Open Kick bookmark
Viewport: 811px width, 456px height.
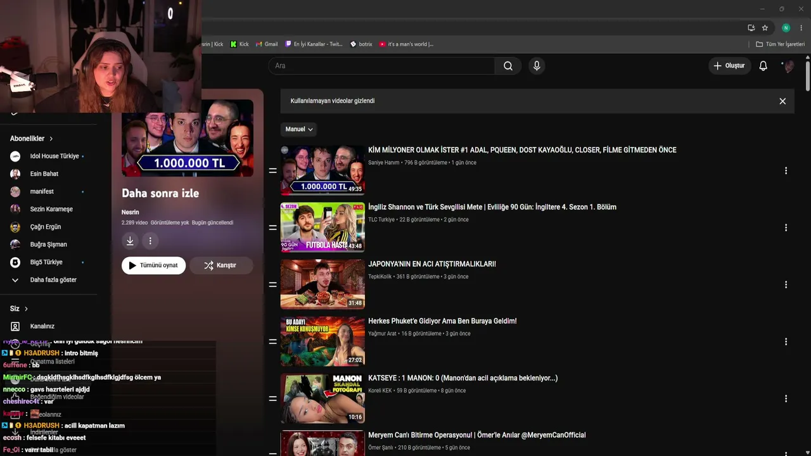(x=239, y=44)
